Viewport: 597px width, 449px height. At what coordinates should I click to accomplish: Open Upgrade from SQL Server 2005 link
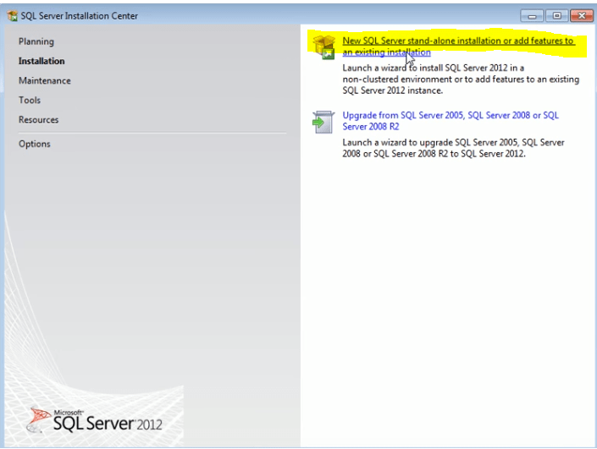tap(451, 121)
